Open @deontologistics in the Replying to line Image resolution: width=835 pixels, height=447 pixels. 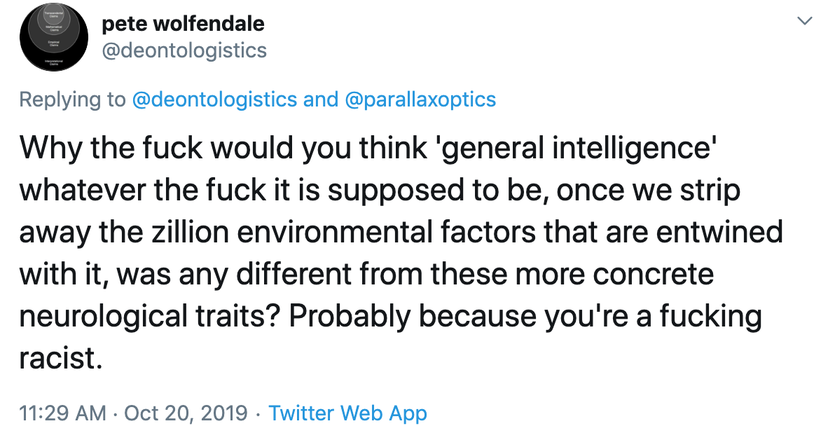pyautogui.click(x=214, y=99)
